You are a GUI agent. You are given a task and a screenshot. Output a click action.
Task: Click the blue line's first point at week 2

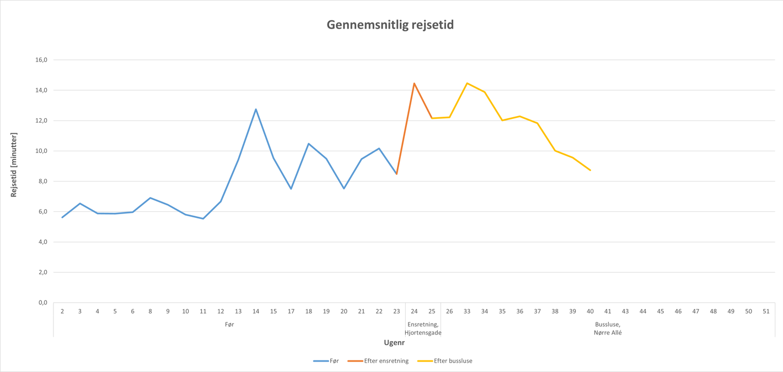(62, 217)
